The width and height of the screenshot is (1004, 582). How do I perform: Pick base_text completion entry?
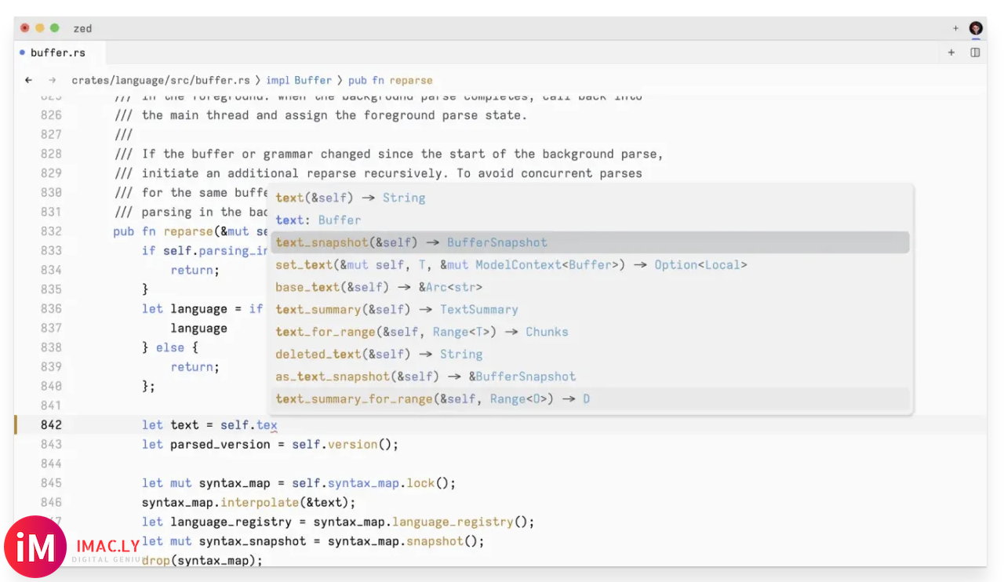pos(590,287)
